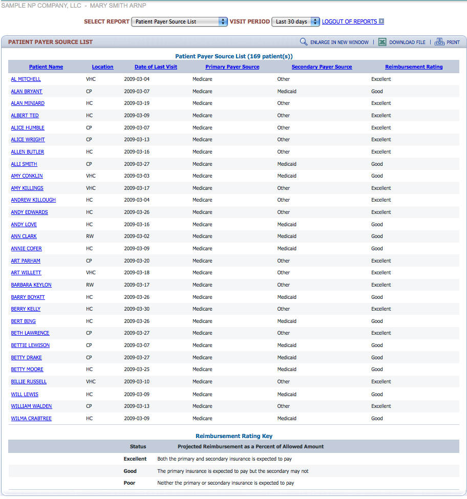The image size is (467, 499).
Task: Open patient BILLIE RUSSELL
Action: tap(29, 382)
